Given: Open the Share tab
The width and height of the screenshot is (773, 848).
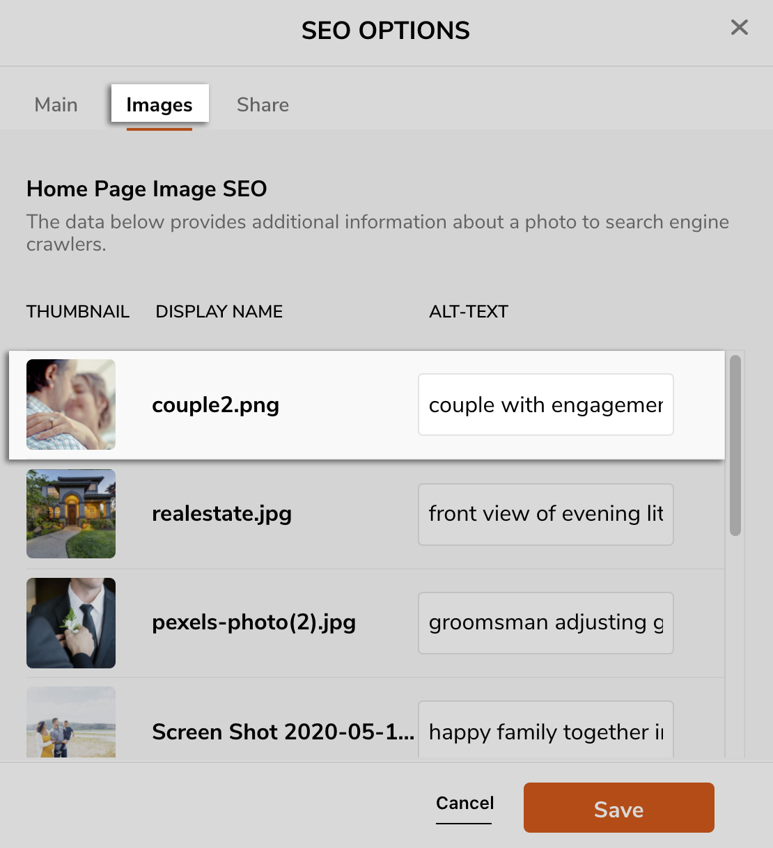Looking at the screenshot, I should pyautogui.click(x=263, y=104).
